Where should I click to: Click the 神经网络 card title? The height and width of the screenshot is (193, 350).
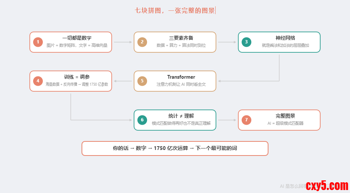pos(285,38)
